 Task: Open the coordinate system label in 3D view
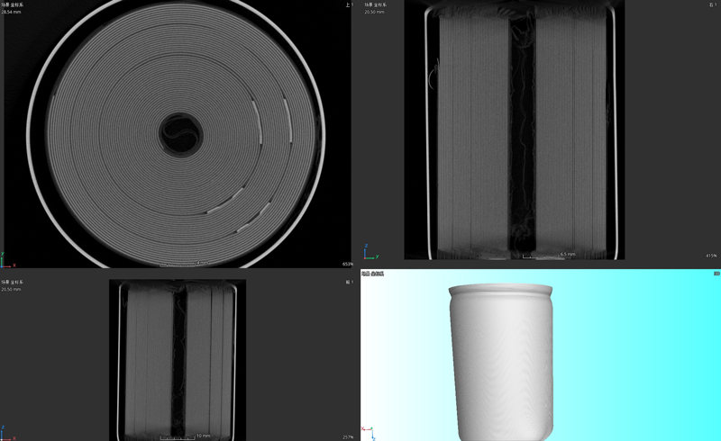[372, 273]
